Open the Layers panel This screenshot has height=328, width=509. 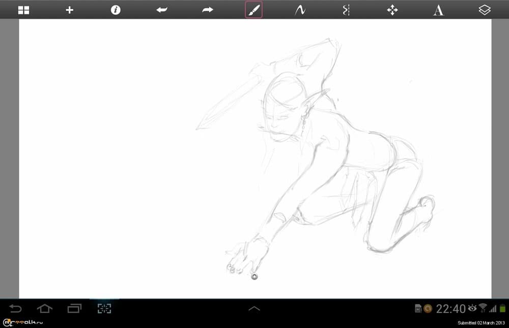point(484,10)
